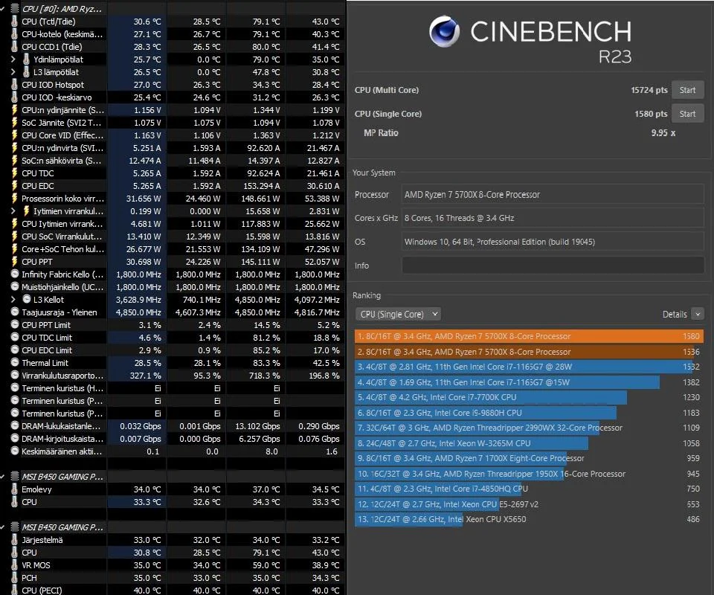714x595 pixels.
Task: Select ranking entry 1 scoring 1580
Action: 529,336
